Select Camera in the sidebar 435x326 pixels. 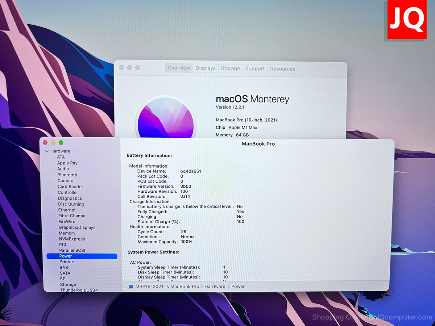(x=65, y=180)
